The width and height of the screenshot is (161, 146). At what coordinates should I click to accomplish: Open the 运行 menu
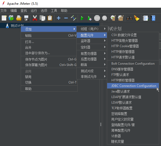[34, 11]
